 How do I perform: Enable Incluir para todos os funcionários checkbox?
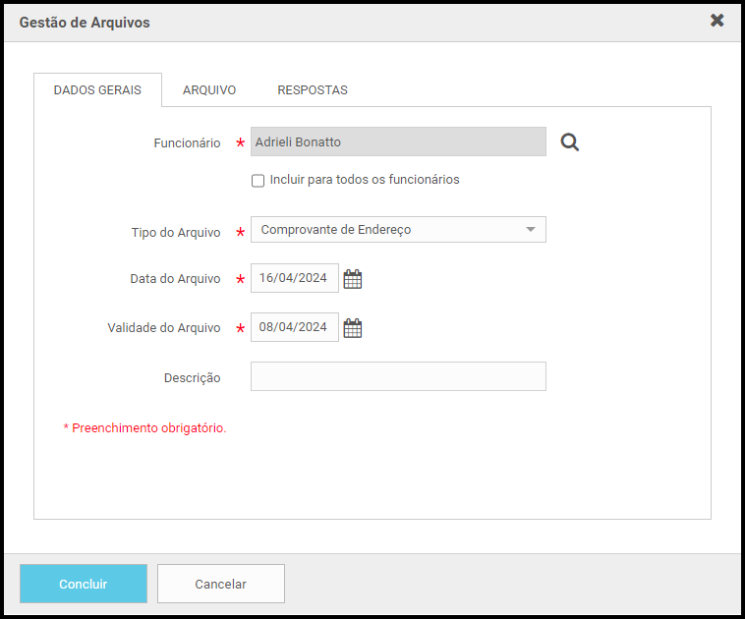point(258,181)
